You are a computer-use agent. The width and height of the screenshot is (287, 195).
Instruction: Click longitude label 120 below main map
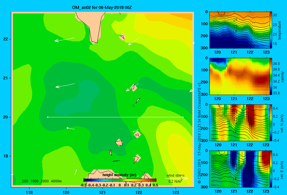point(66,192)
